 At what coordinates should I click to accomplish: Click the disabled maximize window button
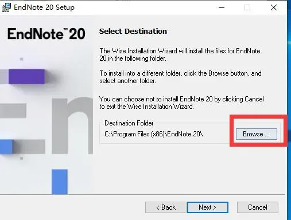coord(247,7)
